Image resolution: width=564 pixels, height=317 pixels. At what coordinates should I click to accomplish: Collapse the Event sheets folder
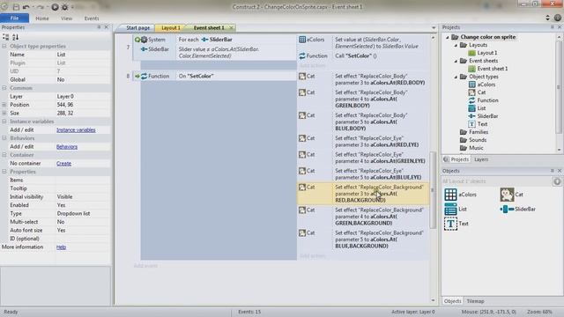click(456, 61)
